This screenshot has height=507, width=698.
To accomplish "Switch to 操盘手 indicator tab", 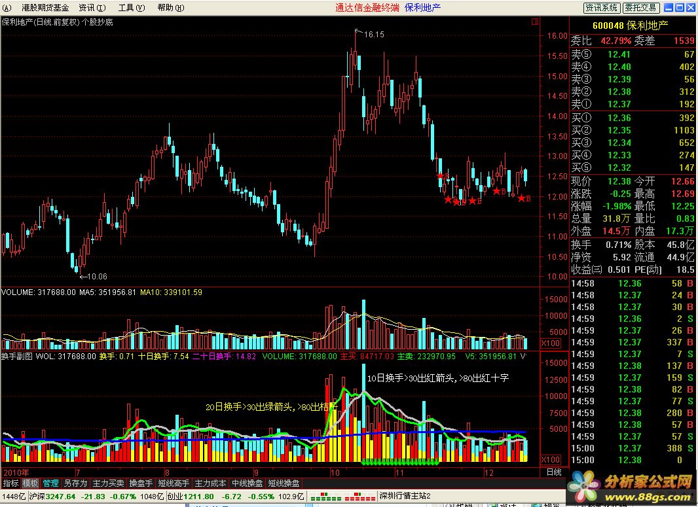I will click(141, 483).
